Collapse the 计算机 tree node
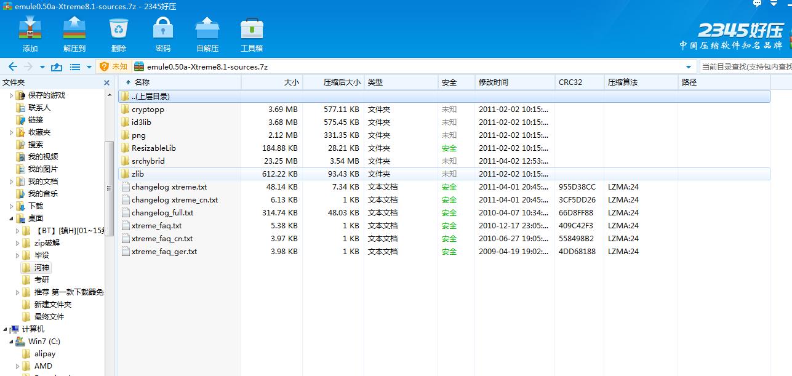 click(5, 329)
